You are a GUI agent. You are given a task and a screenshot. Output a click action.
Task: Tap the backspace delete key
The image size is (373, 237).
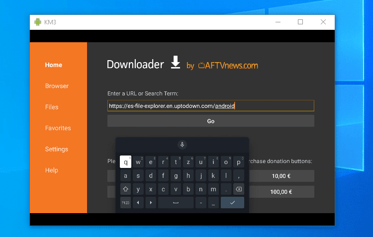pos(239,189)
